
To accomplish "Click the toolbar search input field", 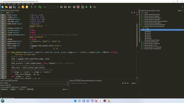I will pos(52,7).
